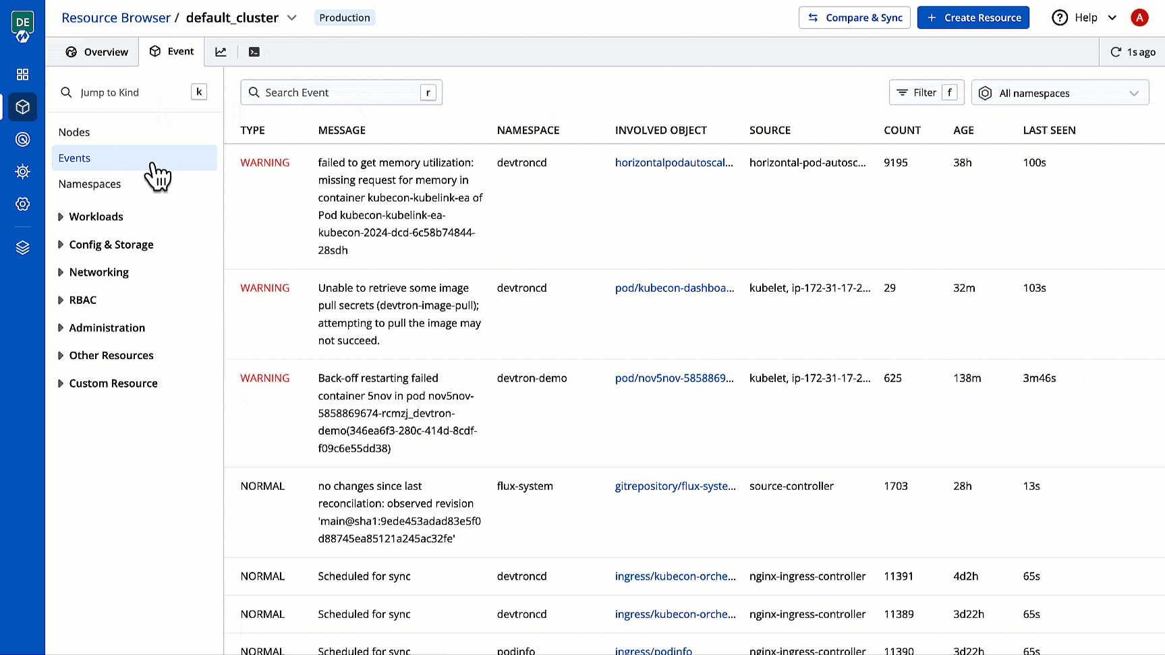Select Nodes in the sidebar
The height and width of the screenshot is (655, 1165).
click(74, 132)
